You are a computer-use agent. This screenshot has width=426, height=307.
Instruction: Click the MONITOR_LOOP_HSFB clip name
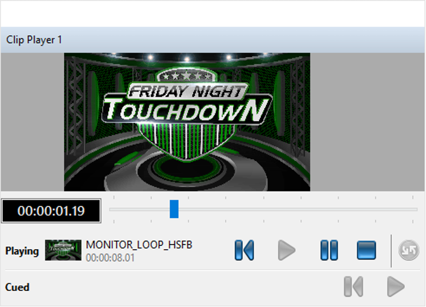(x=139, y=245)
